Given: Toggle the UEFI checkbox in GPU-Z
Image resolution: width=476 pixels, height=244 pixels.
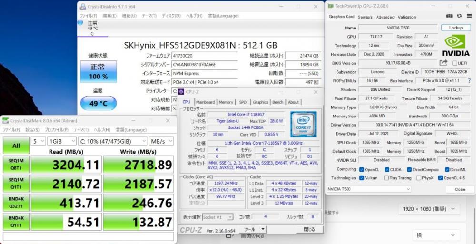Looking at the screenshot, I should click(455, 63).
